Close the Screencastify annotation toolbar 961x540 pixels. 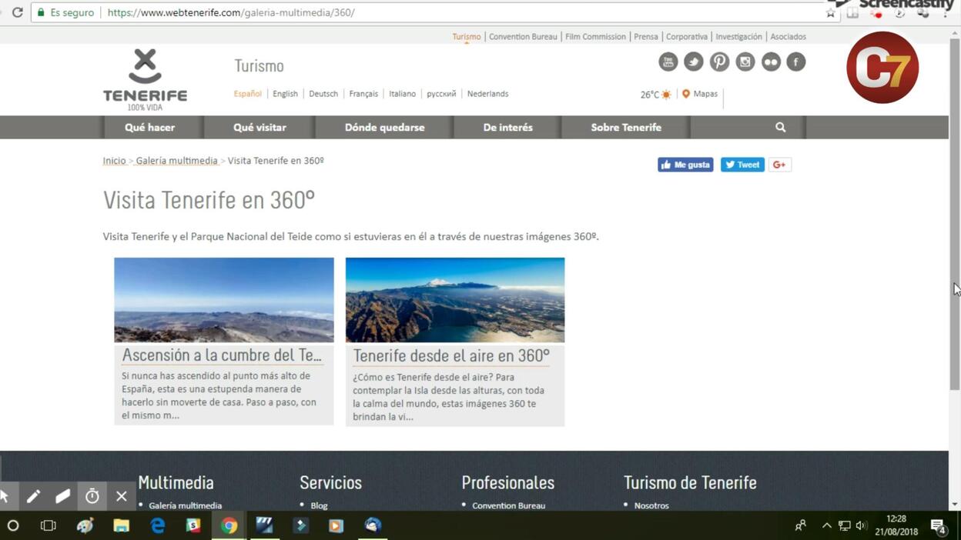[x=121, y=496]
